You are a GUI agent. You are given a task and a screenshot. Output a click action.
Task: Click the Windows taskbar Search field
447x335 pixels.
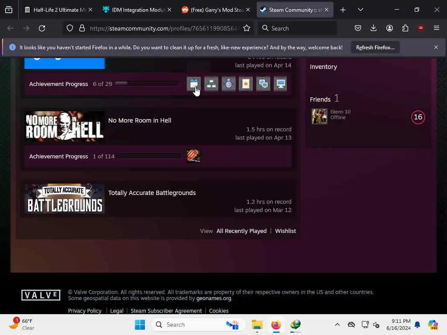199,325
